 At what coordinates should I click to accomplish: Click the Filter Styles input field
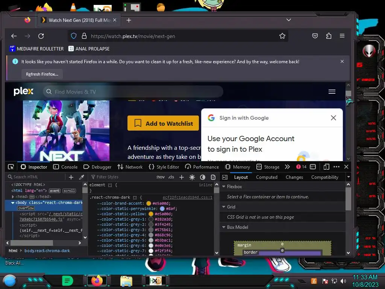pos(122,177)
